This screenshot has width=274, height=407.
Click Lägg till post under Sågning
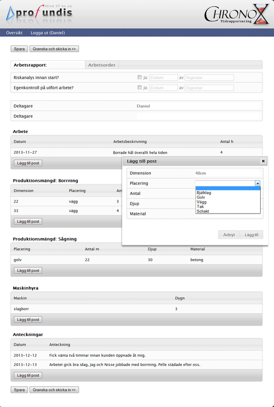pos(28,270)
